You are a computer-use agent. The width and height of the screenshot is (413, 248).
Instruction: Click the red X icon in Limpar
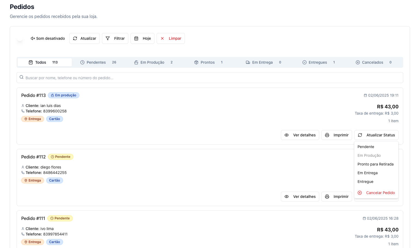coord(162,38)
